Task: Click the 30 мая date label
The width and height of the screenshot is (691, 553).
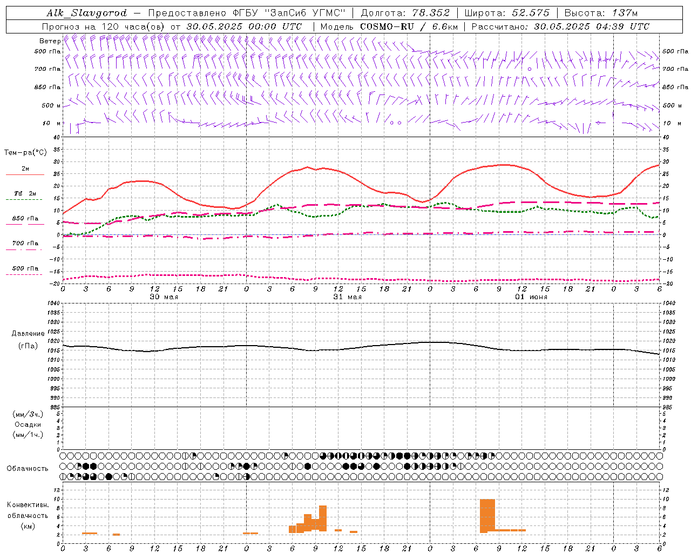Action: 164,297
